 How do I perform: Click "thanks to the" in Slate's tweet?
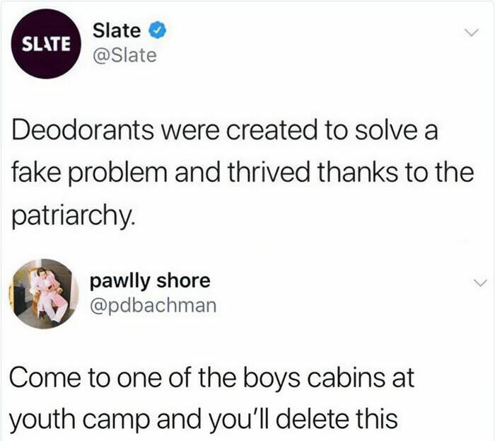395,172
